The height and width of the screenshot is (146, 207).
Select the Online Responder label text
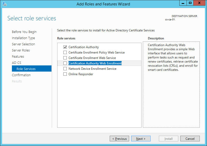81,74
